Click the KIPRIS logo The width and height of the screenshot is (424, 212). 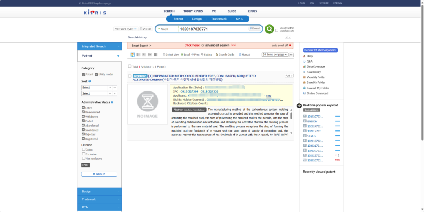[95, 13]
